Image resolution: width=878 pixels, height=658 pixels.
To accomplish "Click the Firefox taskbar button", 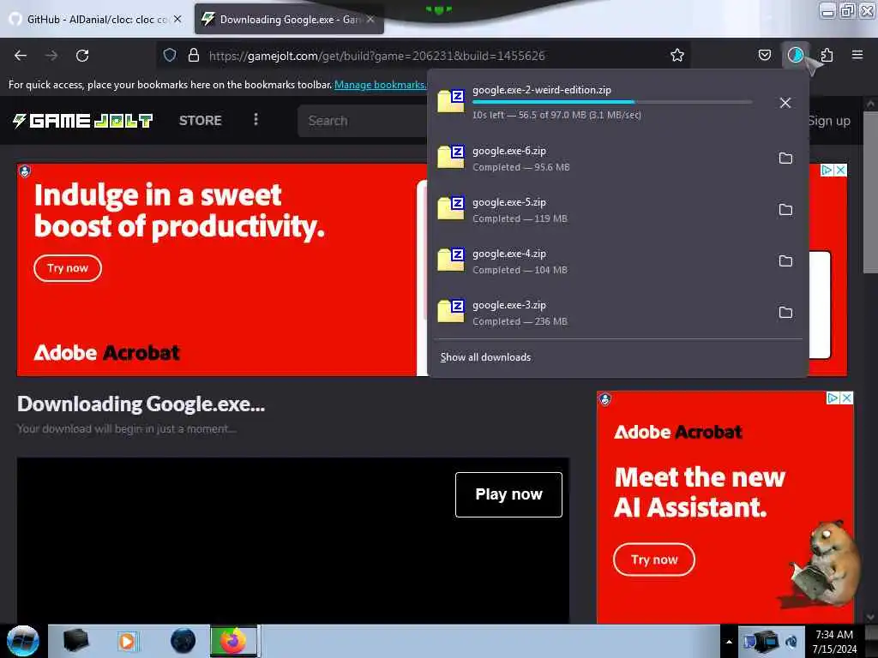I will pyautogui.click(x=234, y=641).
